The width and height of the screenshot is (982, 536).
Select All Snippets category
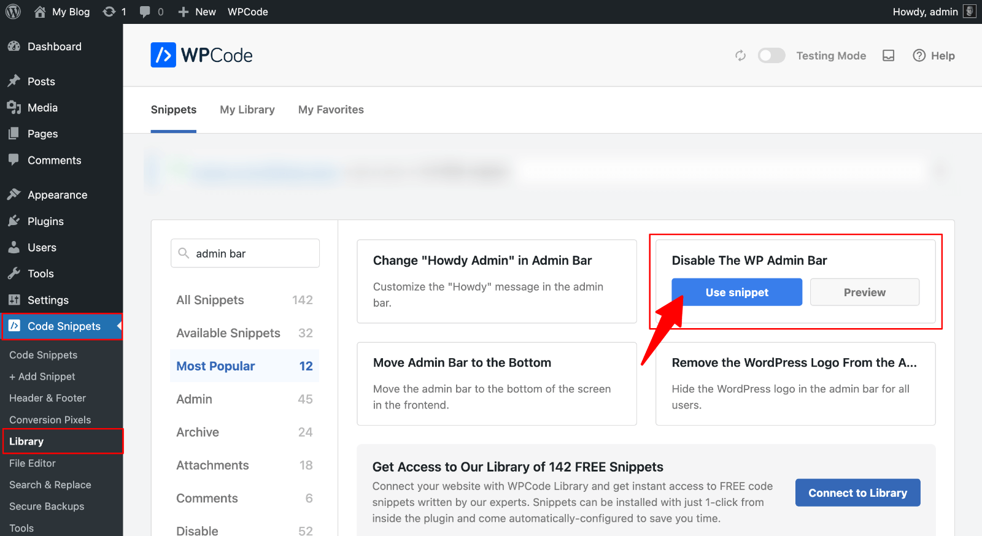pyautogui.click(x=244, y=300)
